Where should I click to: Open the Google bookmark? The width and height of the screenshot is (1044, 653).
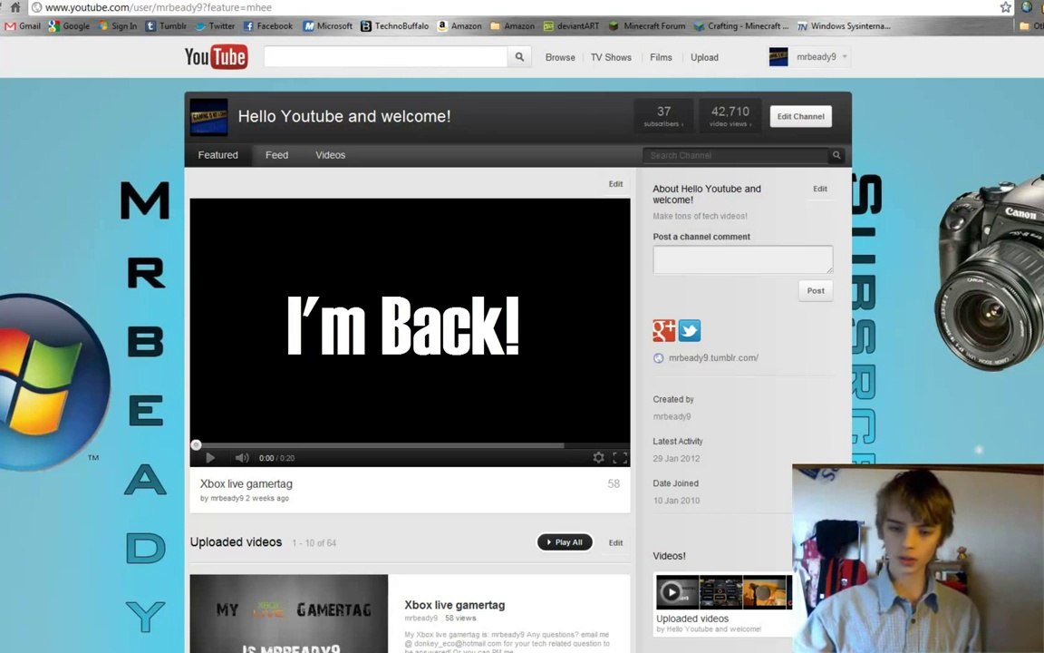point(69,26)
